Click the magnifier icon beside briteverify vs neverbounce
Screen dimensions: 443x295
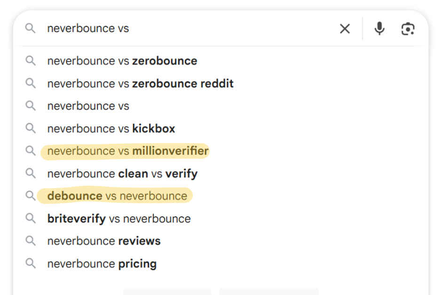pyautogui.click(x=31, y=218)
